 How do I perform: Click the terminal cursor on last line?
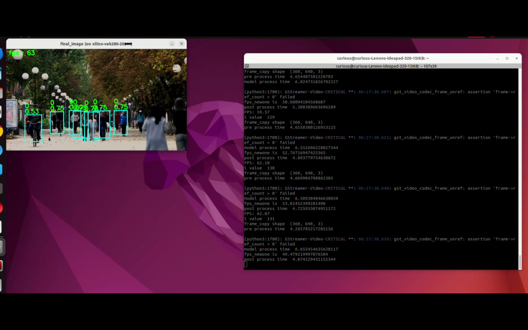(245, 265)
